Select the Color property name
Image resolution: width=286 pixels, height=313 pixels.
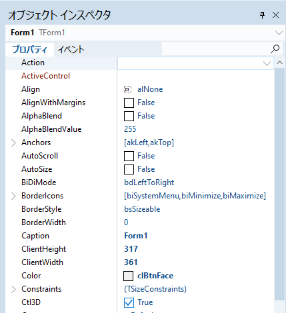click(31, 276)
